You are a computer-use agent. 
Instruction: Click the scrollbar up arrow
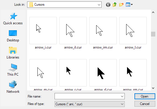click(153, 12)
